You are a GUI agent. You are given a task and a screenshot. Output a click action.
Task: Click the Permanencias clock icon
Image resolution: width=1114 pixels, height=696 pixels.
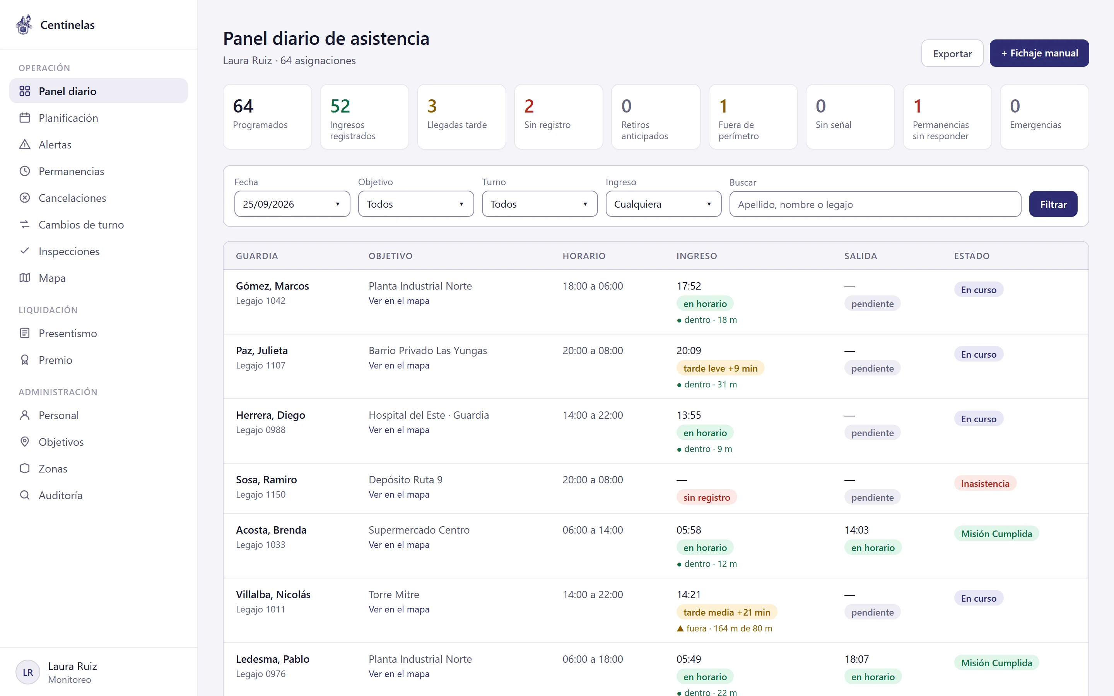coord(25,171)
